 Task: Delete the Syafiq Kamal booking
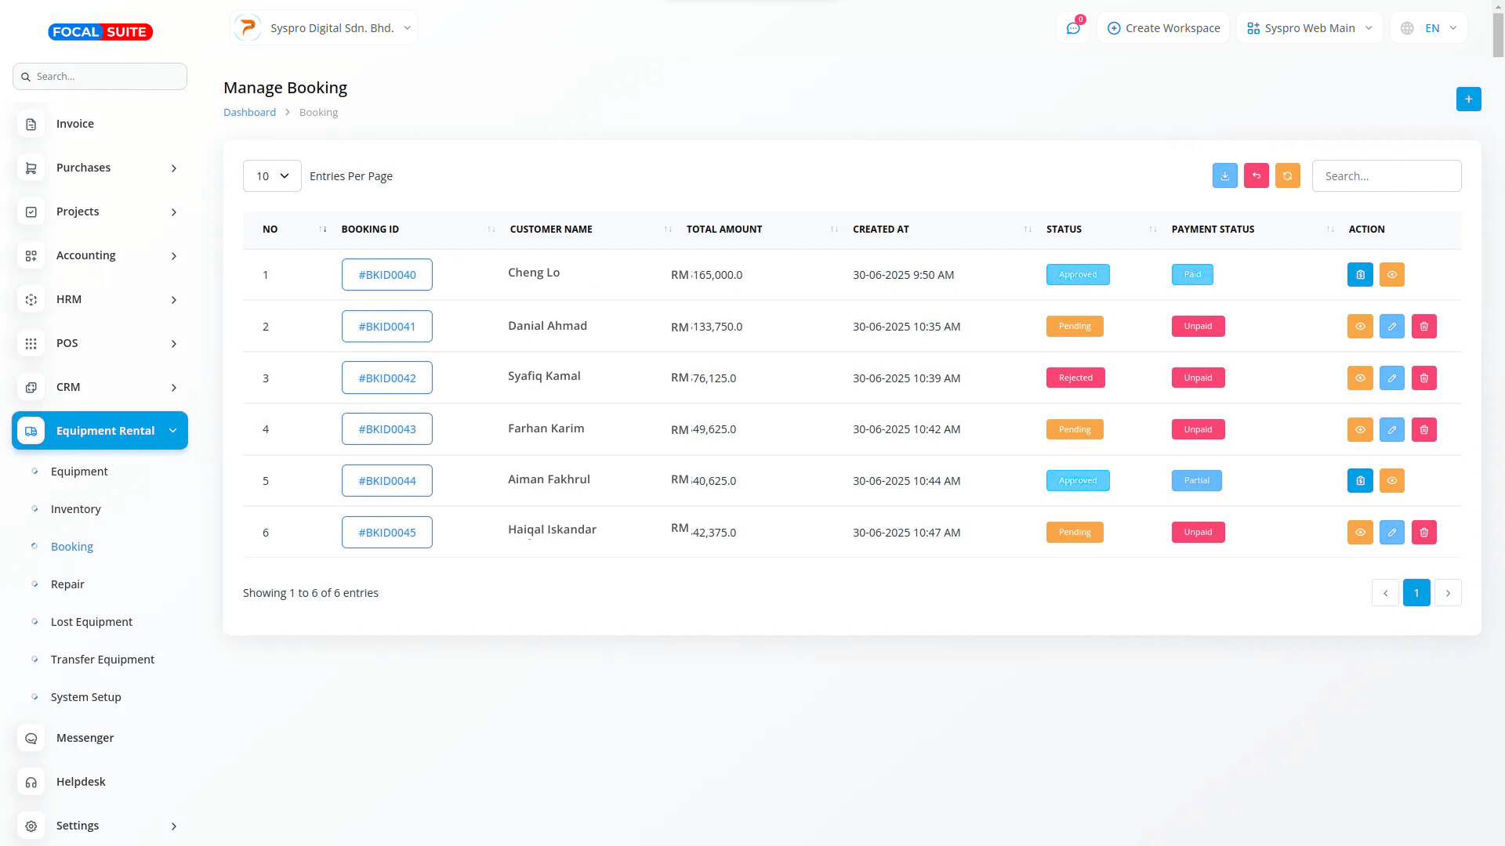click(x=1423, y=378)
